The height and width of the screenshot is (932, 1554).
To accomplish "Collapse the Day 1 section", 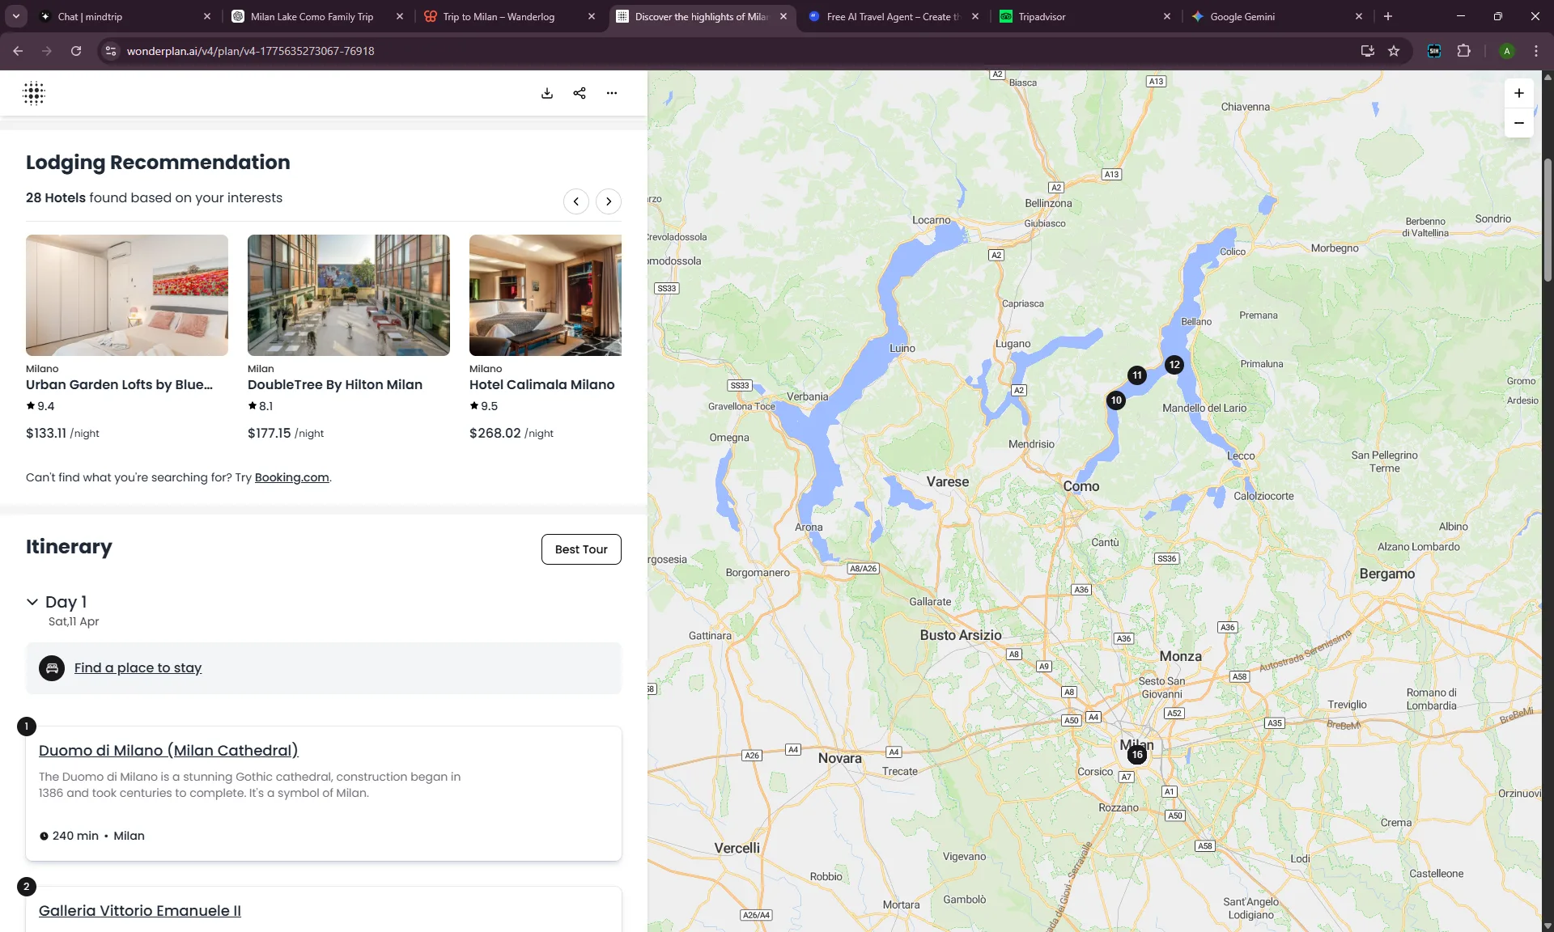I will click(32, 602).
